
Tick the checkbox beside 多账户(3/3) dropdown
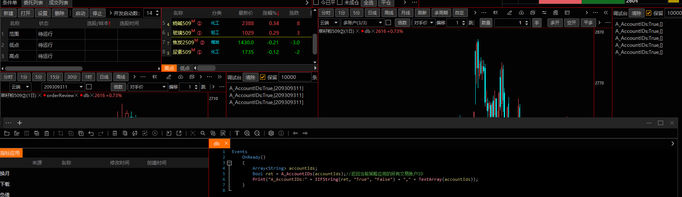388,23
